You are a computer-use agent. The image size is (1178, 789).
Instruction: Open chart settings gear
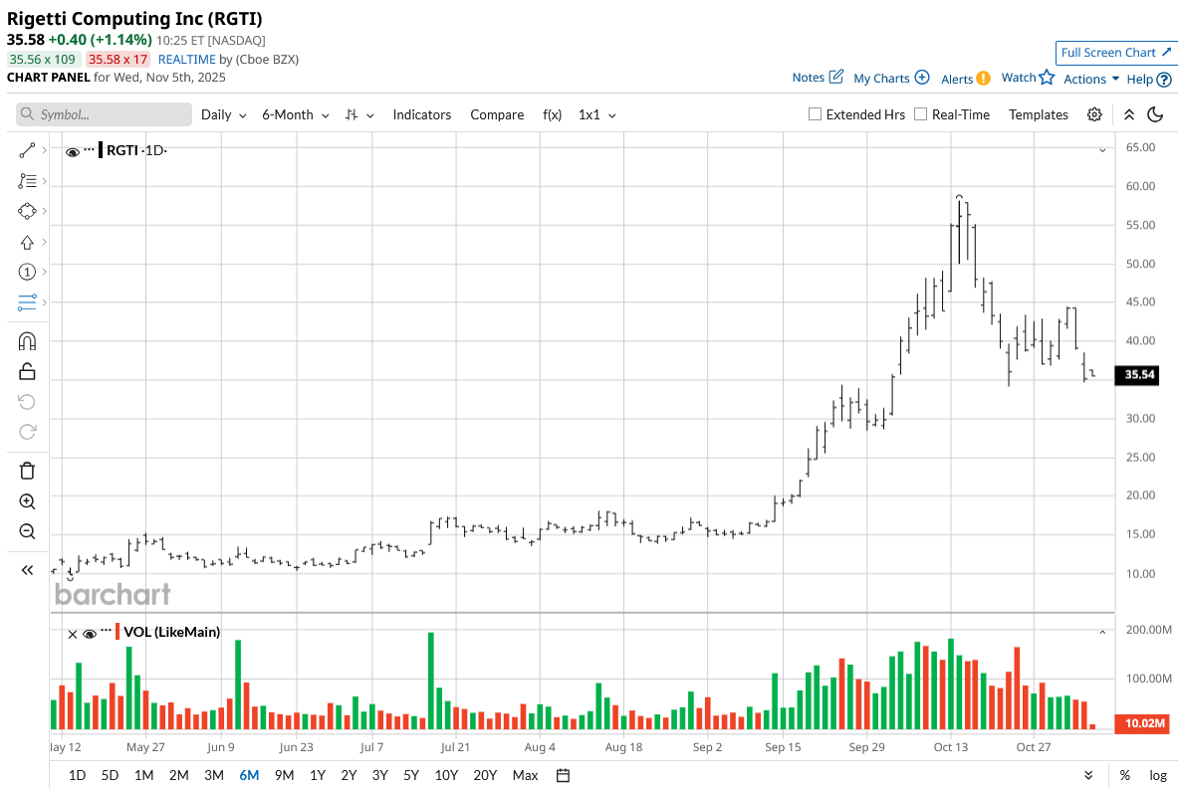point(1094,114)
